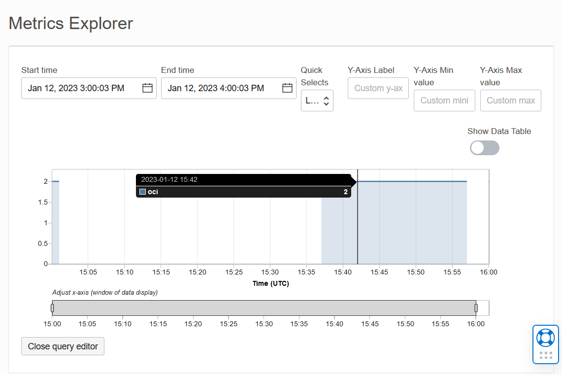
Task: Select the Metrics Explorer page heading
Action: coord(70,23)
